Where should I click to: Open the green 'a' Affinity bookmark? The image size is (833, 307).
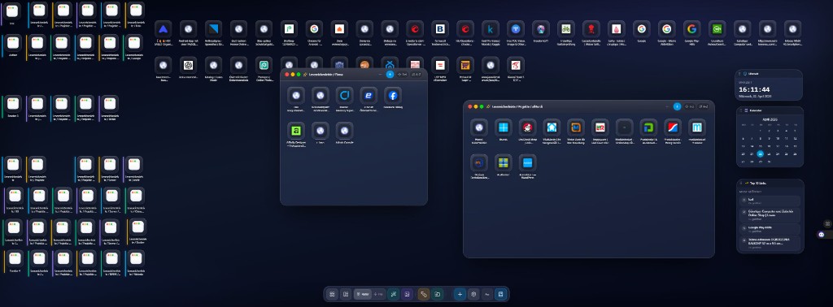pyautogui.click(x=296, y=131)
